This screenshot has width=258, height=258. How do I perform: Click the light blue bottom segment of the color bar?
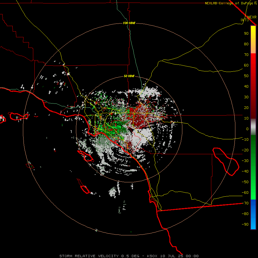pyautogui.click(x=253, y=224)
